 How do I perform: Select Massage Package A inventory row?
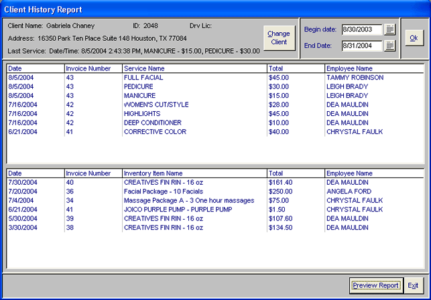tap(215, 201)
